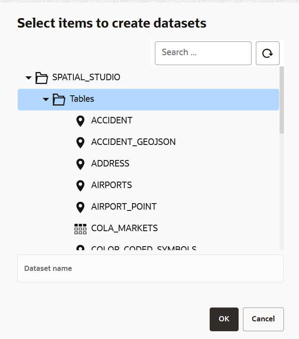Click the pin icon beside AIRPORTS
The image size is (299, 339).
point(80,185)
